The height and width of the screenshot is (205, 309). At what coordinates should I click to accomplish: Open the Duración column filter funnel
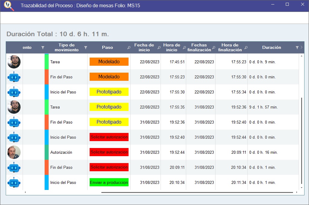[x=297, y=48]
